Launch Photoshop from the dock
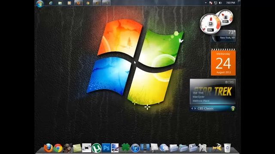 click(x=106, y=148)
